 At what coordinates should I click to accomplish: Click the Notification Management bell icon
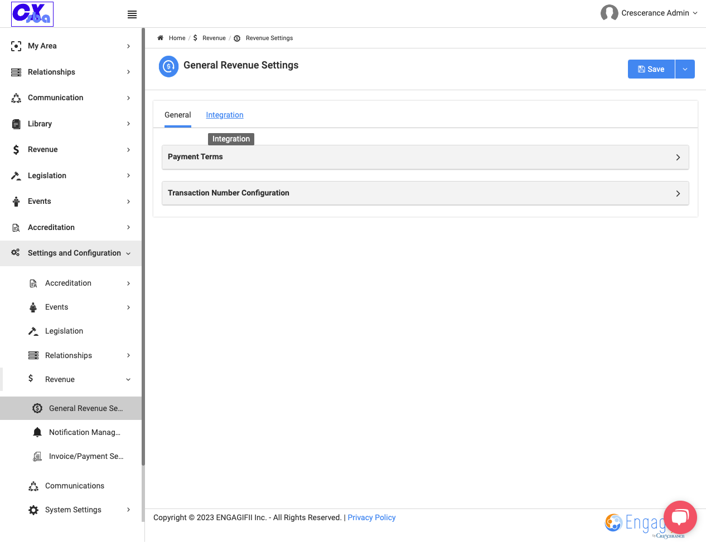click(x=37, y=432)
